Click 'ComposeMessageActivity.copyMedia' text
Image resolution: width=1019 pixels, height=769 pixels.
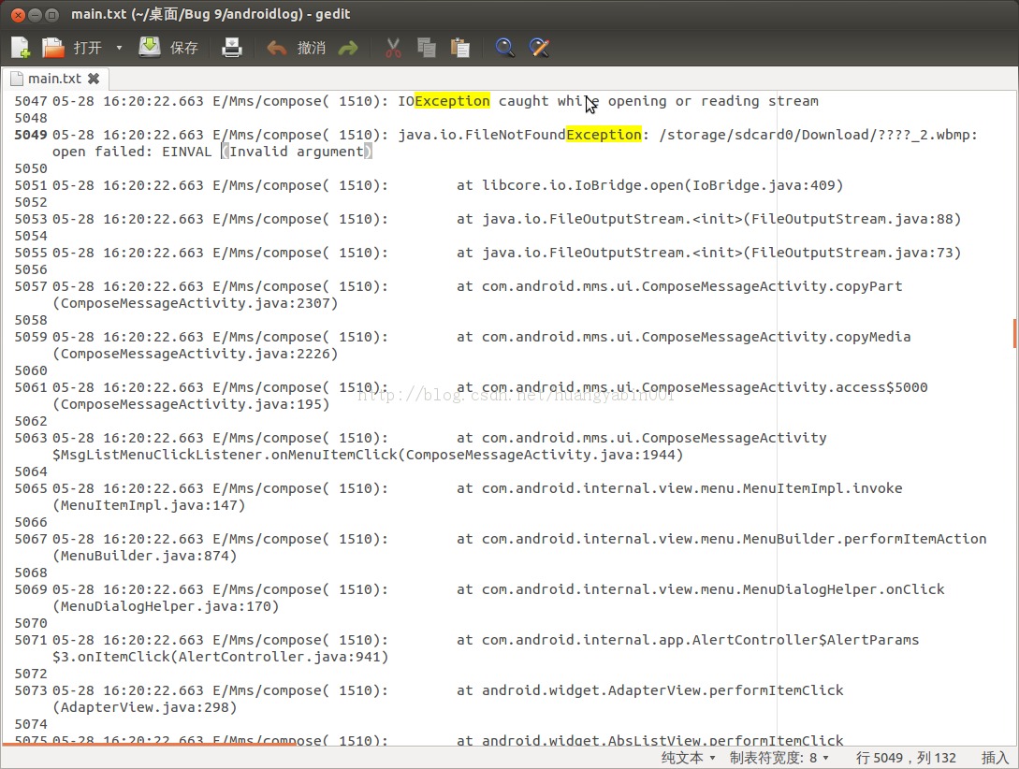tap(777, 338)
